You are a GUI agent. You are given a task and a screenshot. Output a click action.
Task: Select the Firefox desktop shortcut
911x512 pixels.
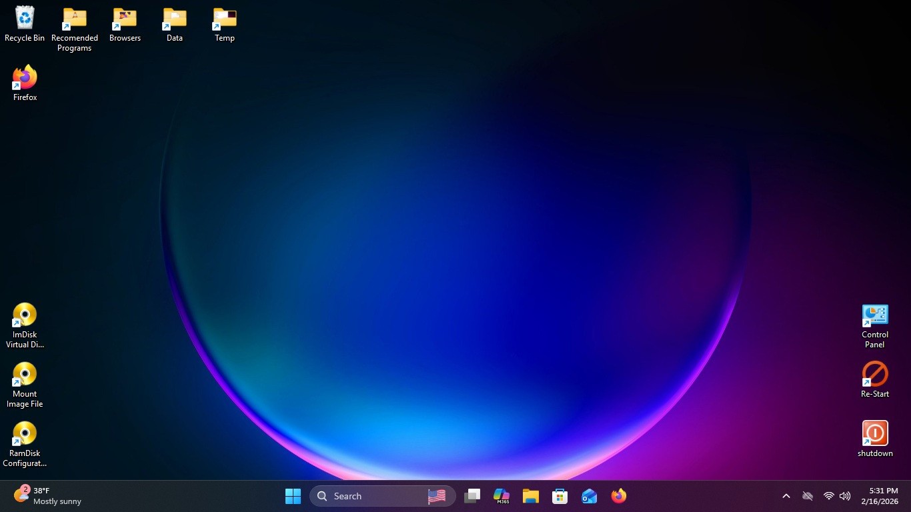point(25,83)
